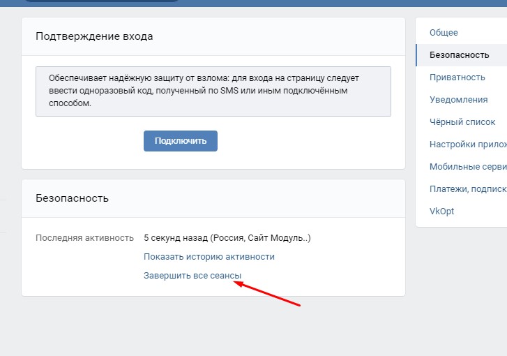The width and height of the screenshot is (507, 356).
Task: Click the Подтверждение входа heading
Action: pos(94,36)
